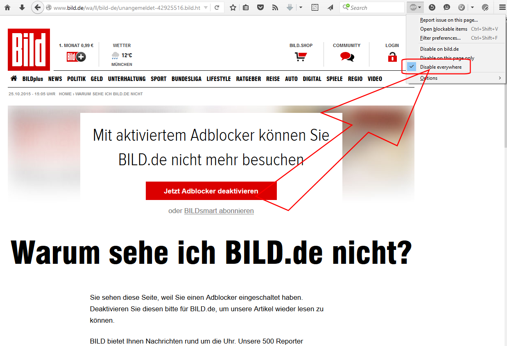This screenshot has height=346, width=507.
Task: Toggle the Disable everywhere checkbox entry
Action: (456, 67)
